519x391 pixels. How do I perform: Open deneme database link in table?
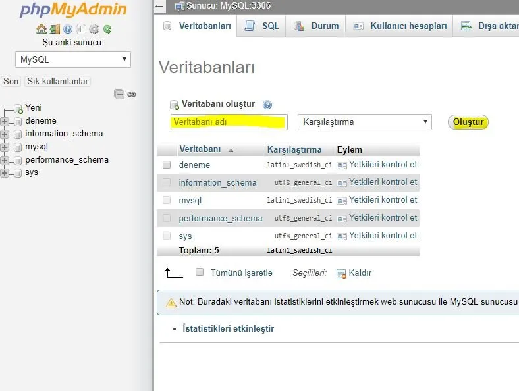coord(194,165)
